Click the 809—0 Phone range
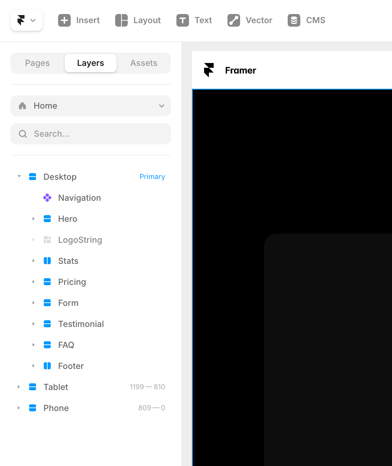 (x=152, y=408)
